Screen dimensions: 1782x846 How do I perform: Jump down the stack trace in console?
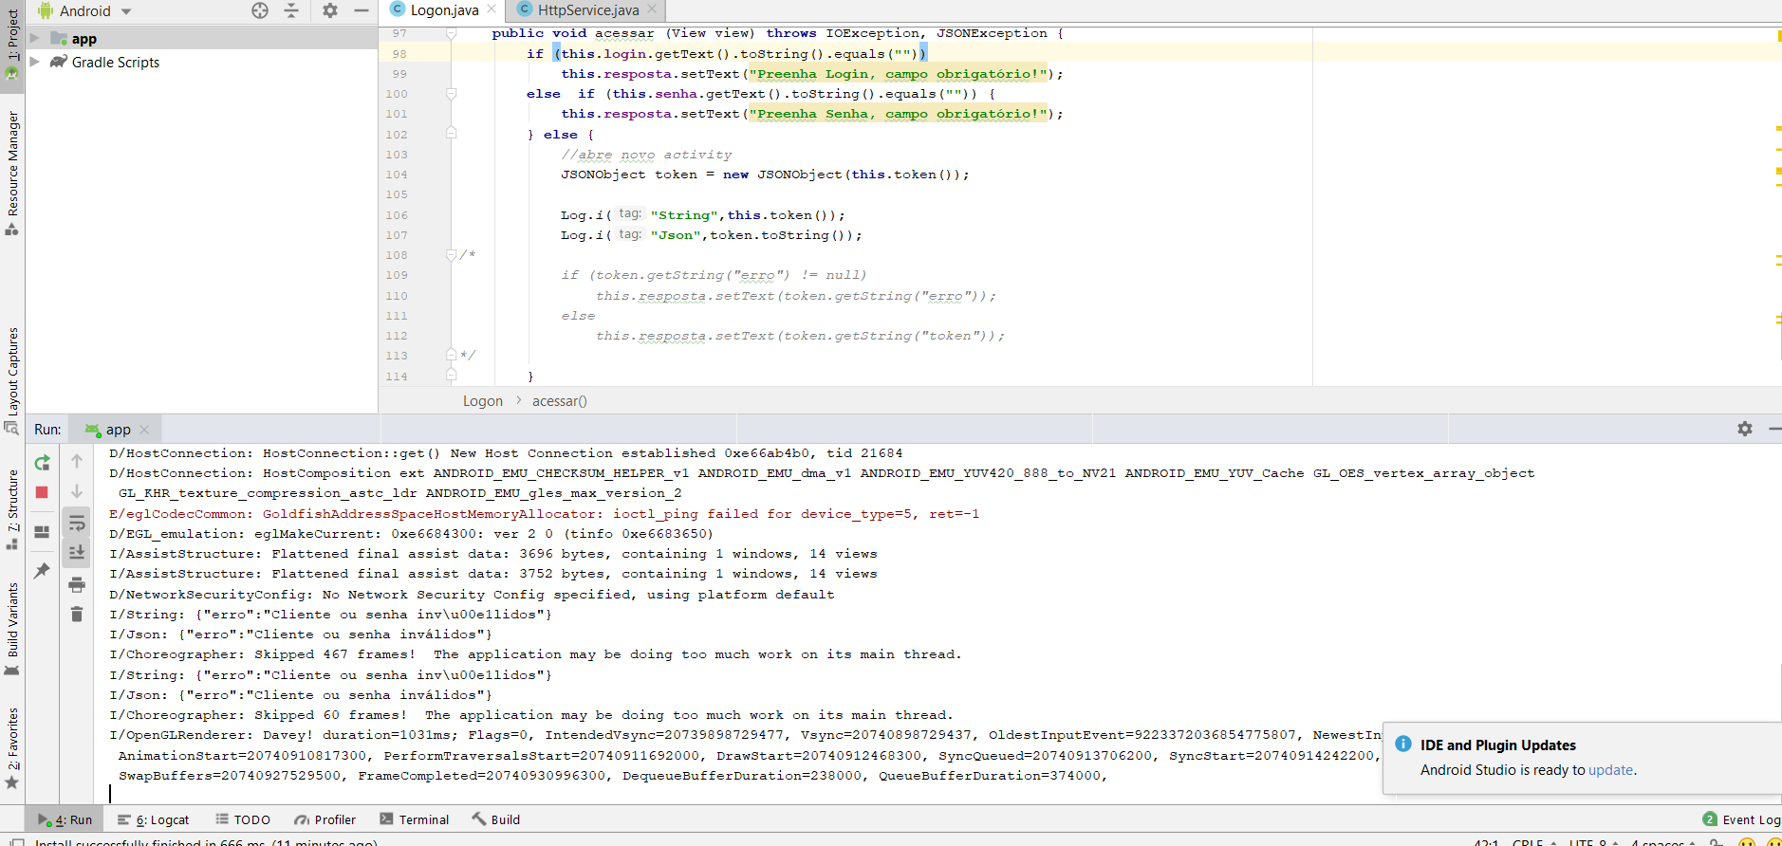pyautogui.click(x=77, y=491)
